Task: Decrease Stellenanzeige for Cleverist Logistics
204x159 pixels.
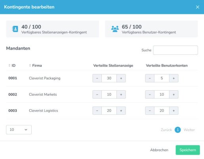Action: [97, 111]
